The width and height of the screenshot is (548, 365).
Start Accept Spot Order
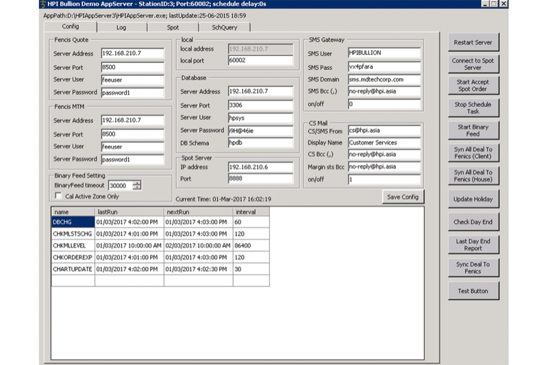click(x=473, y=86)
